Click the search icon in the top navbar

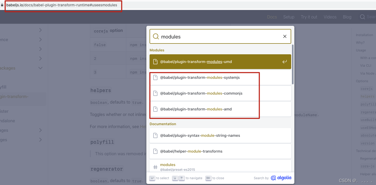[363, 17]
